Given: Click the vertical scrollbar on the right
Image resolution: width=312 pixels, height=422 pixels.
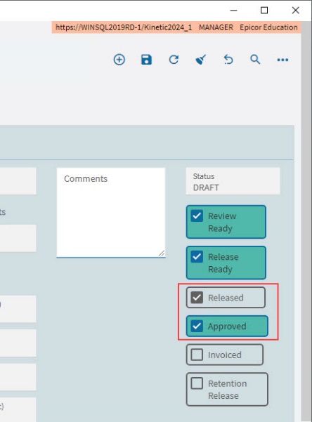Looking at the screenshot, I should 306,220.
